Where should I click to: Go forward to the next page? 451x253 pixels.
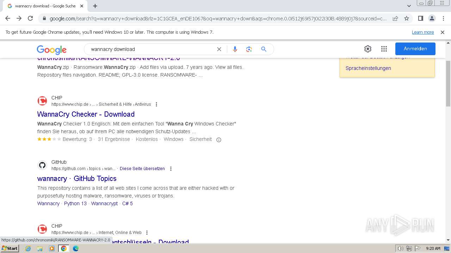tap(19, 18)
